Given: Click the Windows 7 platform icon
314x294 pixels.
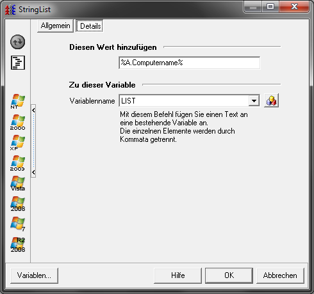Looking at the screenshot, I should click(17, 224).
